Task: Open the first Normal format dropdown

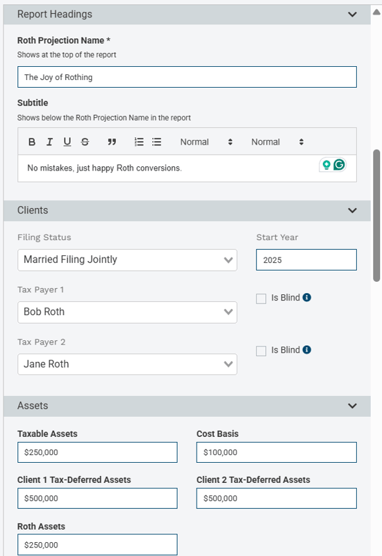Action: click(x=206, y=142)
